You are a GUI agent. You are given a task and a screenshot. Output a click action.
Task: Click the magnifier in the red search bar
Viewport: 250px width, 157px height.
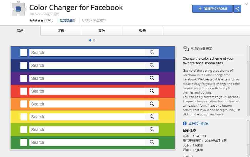tap(152, 91)
